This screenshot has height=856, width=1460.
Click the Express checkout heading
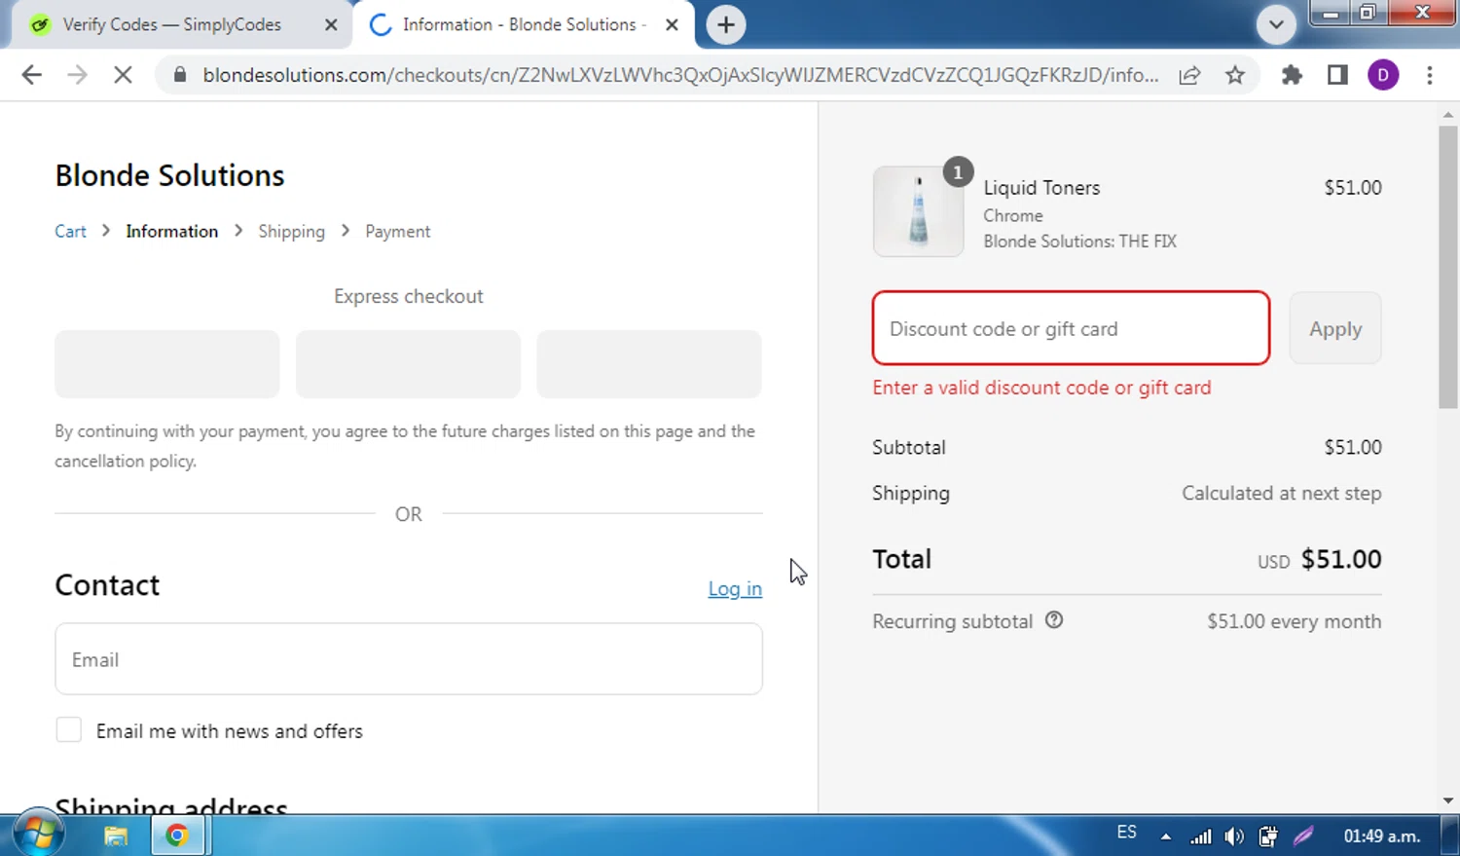(x=408, y=296)
